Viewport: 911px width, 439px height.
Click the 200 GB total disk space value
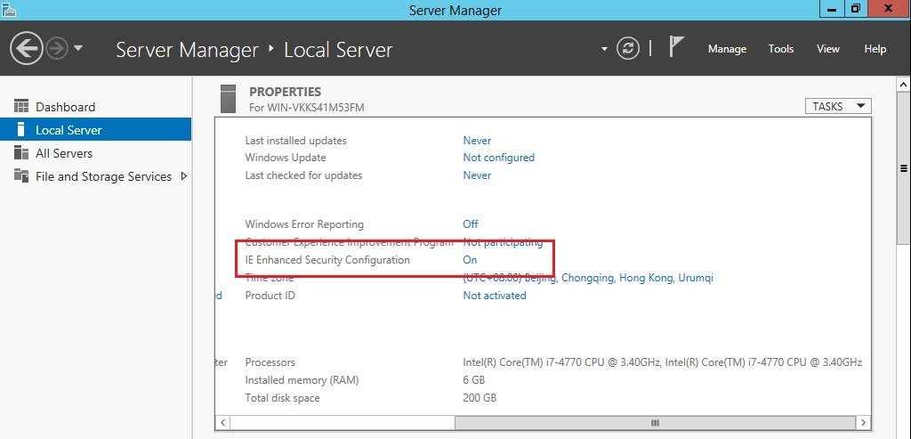[480, 398]
